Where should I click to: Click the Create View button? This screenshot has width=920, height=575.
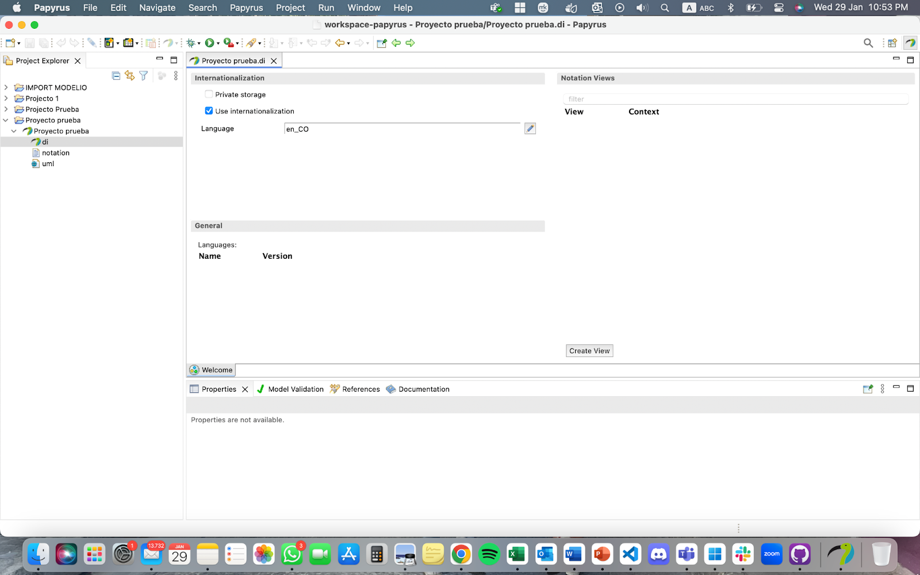(x=589, y=351)
